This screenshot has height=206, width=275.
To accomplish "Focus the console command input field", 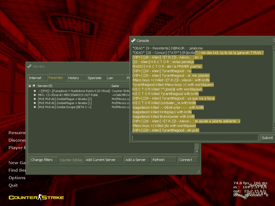I will coord(195,138).
